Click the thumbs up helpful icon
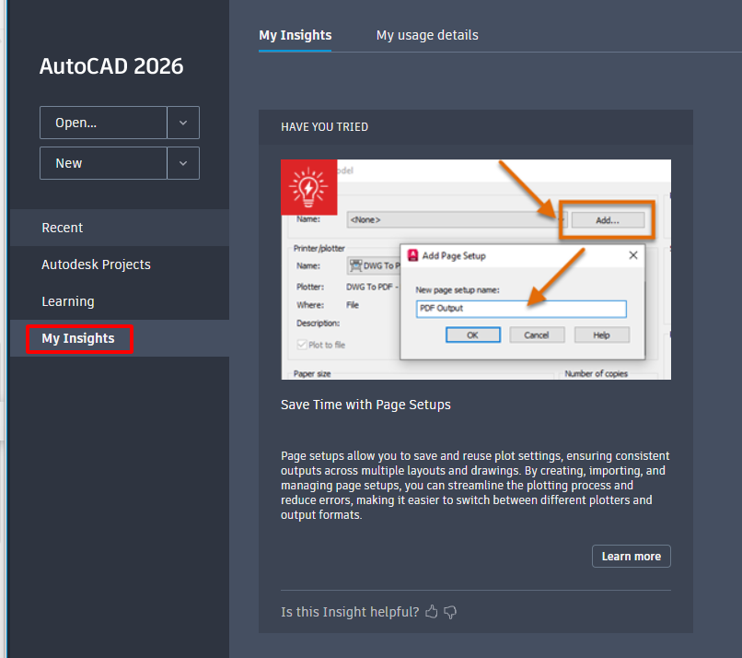Screen dimensions: 742x658 click(x=431, y=612)
